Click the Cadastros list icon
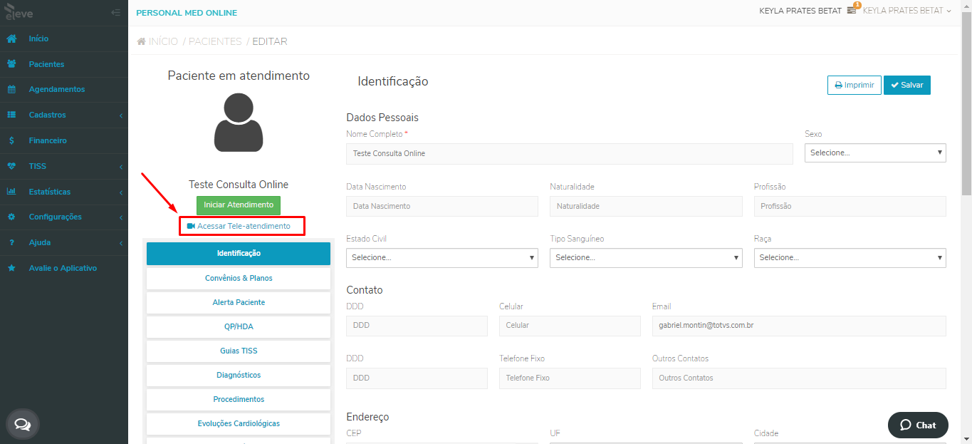This screenshot has width=972, height=444. coord(11,115)
